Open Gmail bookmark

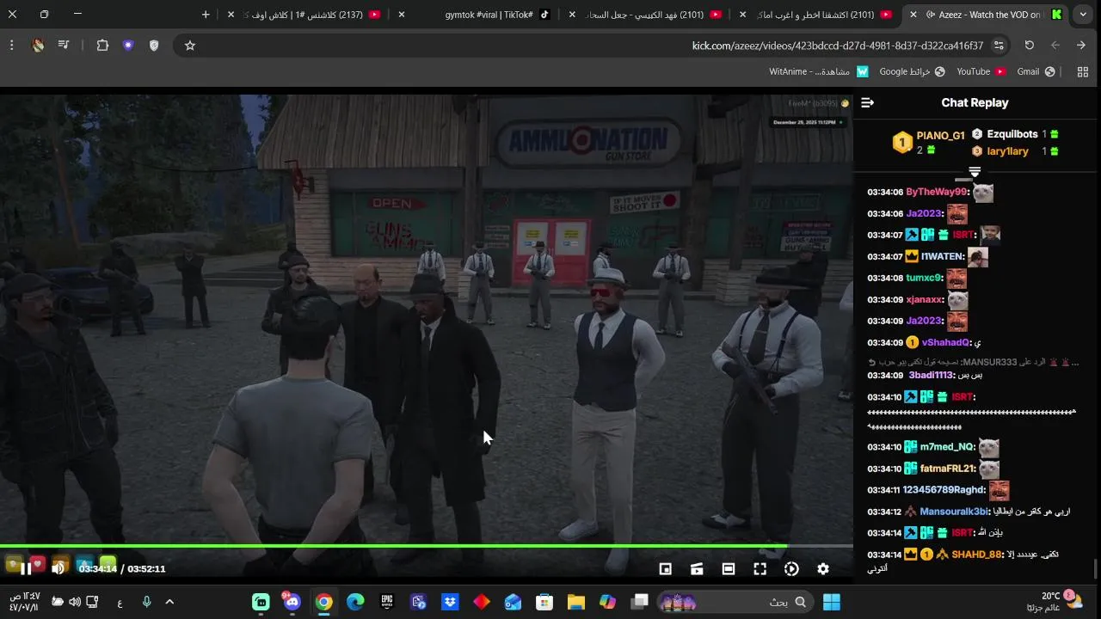point(1036,71)
